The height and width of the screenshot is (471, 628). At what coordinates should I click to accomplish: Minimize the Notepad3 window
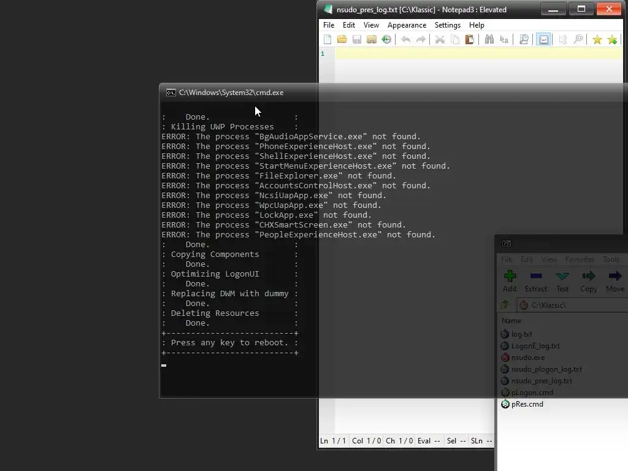553,9
